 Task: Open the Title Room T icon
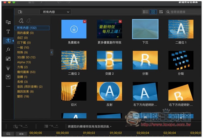tap(8, 32)
